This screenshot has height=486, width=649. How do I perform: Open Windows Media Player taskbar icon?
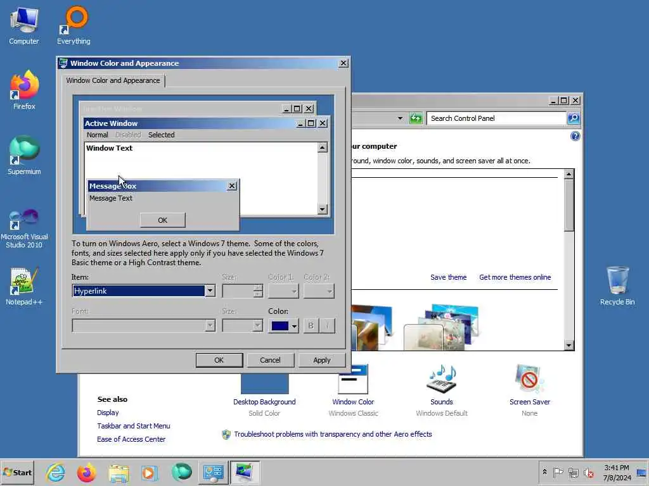(149, 473)
